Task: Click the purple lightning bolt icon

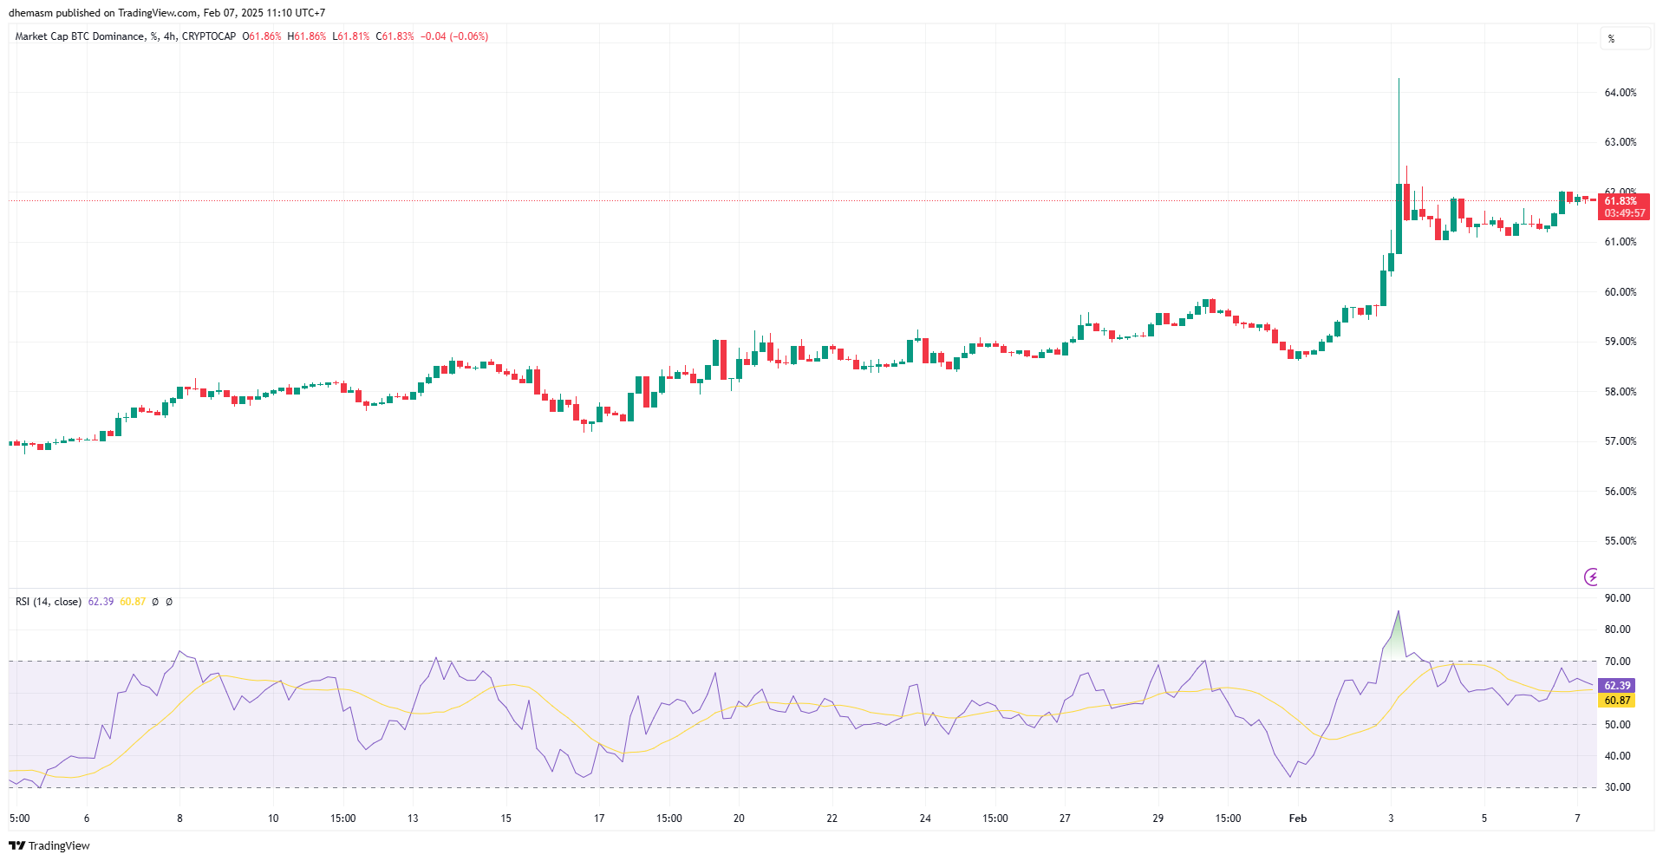Action: click(x=1591, y=577)
